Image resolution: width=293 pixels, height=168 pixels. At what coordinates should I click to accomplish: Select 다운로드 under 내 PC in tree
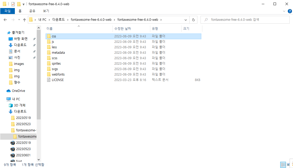(x=20, y=111)
